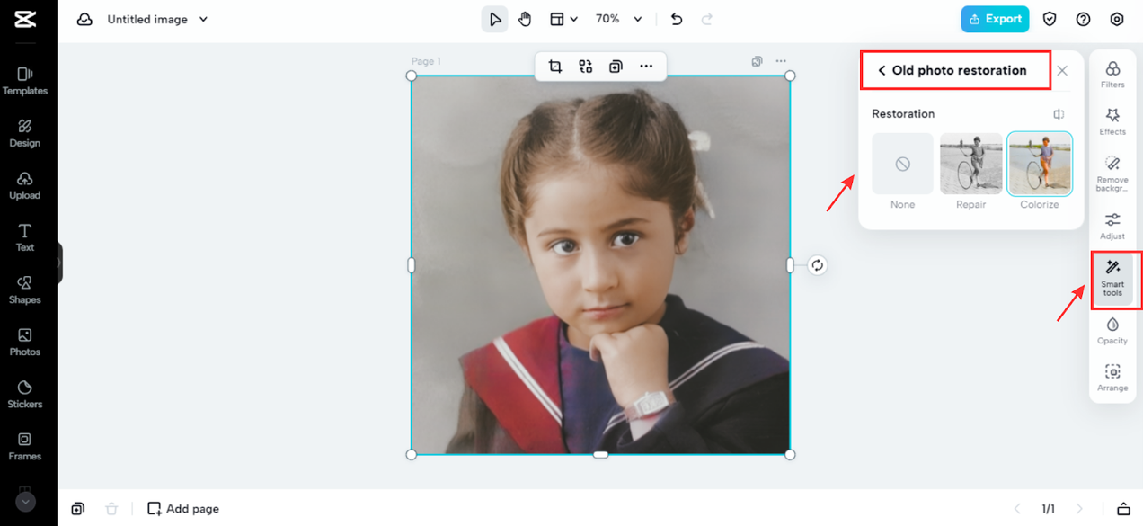Click the pages overview icon at bottom left
The image size is (1143, 526).
click(78, 509)
